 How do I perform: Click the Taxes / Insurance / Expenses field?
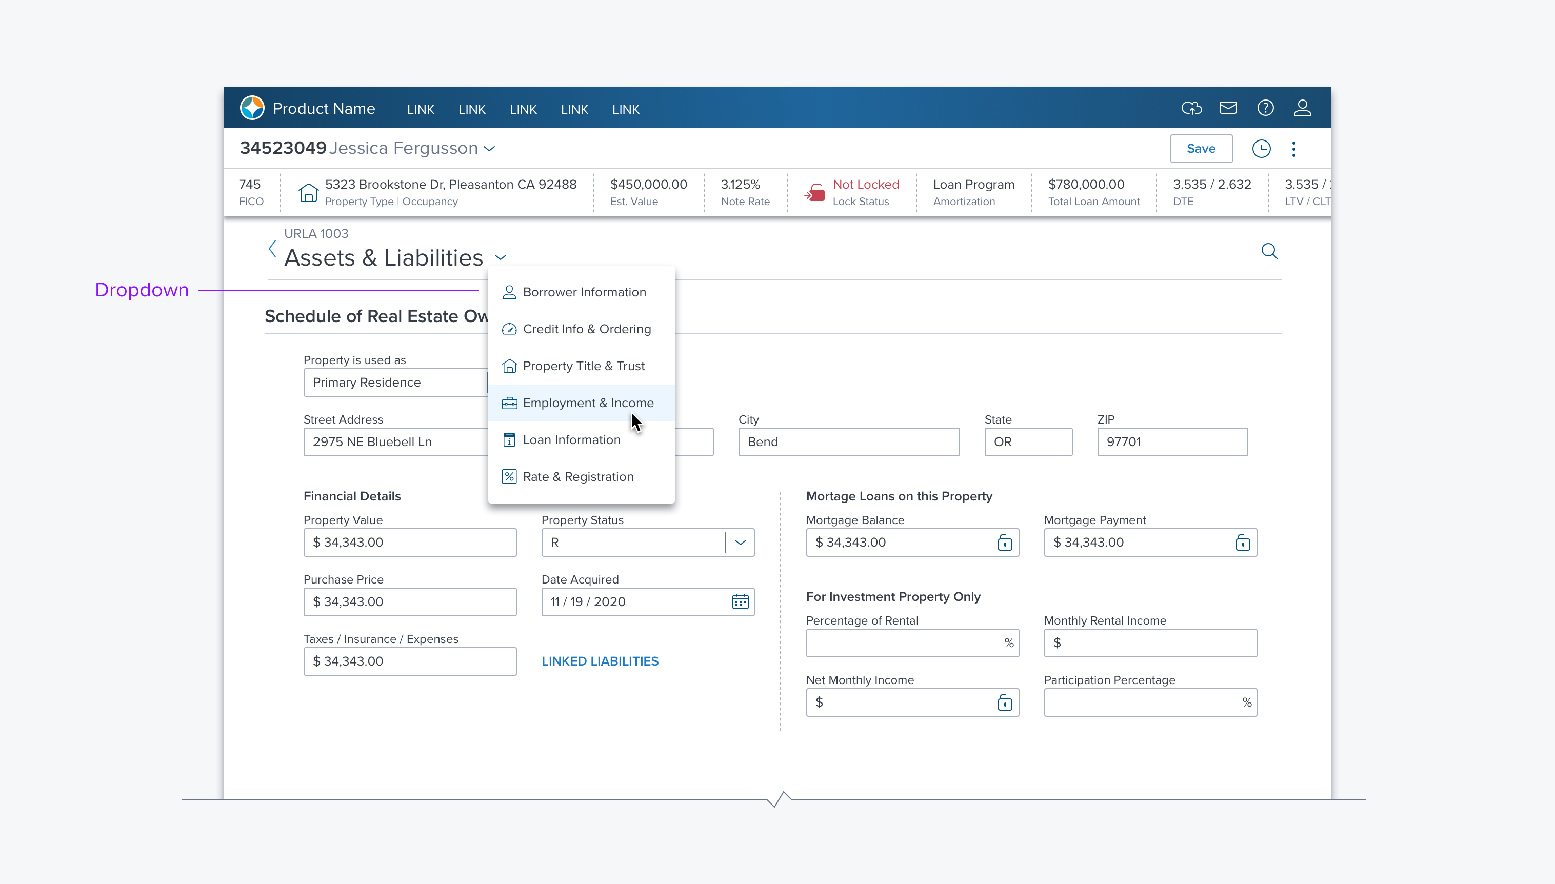(x=410, y=661)
